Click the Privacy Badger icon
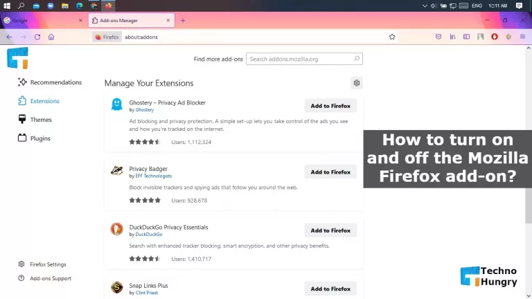 (116, 170)
